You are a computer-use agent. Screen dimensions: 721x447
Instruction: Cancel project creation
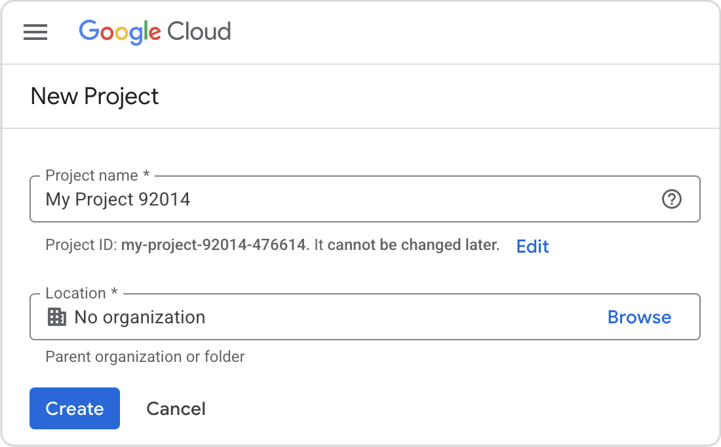pos(176,408)
